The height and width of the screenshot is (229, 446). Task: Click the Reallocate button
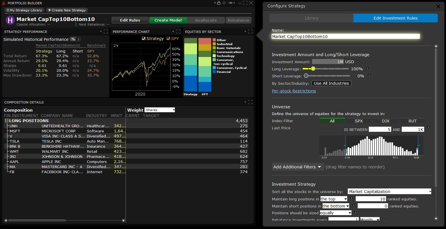coord(206,20)
